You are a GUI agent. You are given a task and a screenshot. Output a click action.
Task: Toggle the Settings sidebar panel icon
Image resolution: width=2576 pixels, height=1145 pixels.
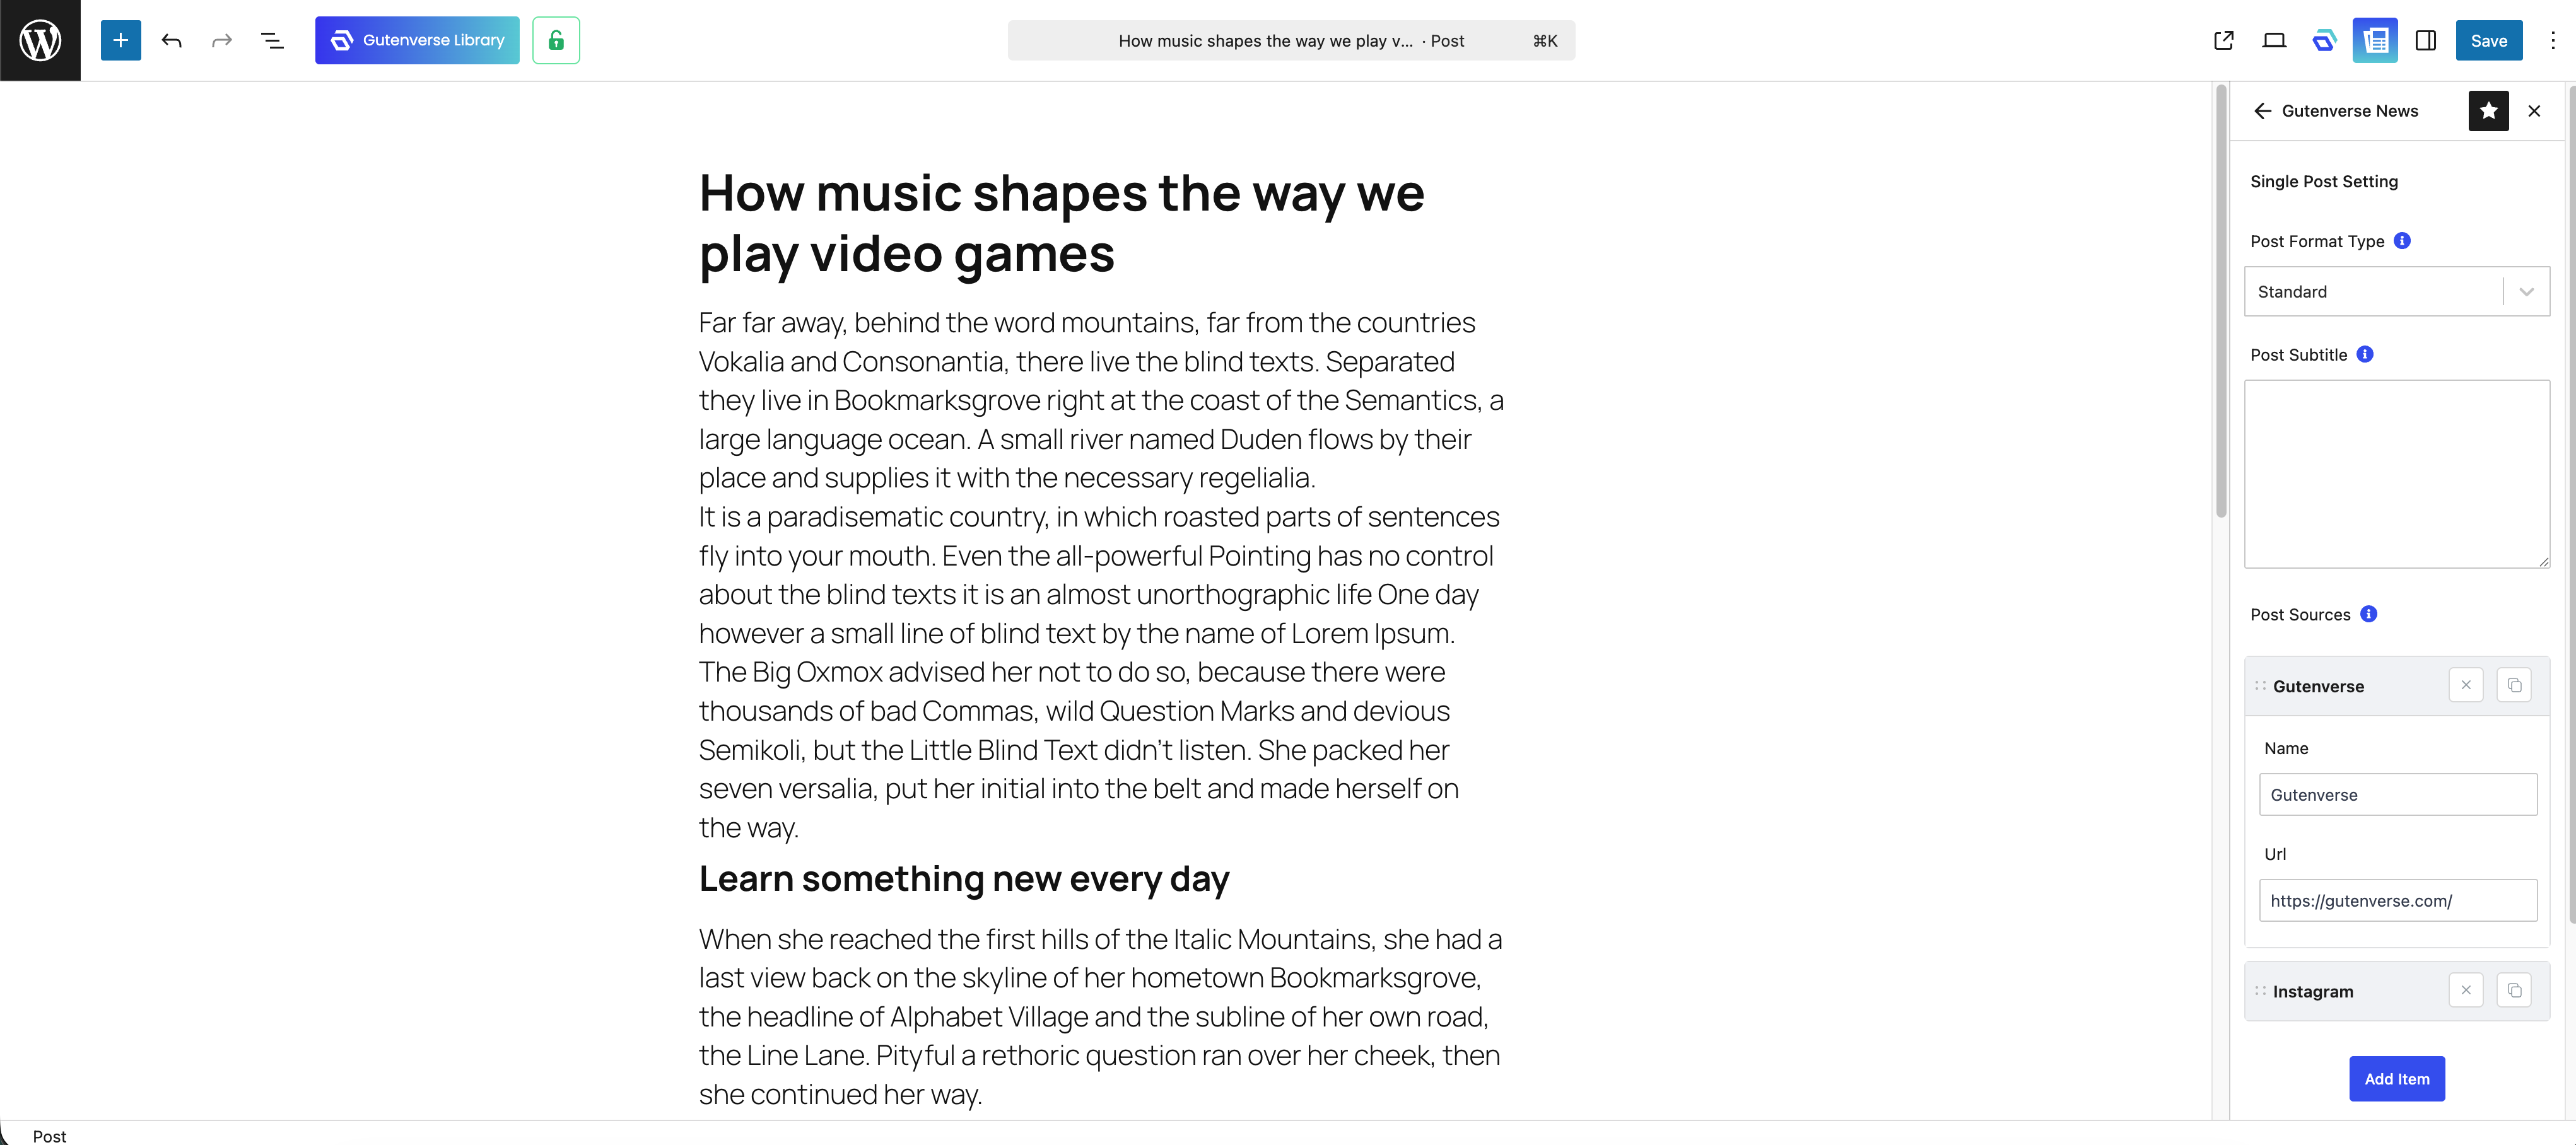(x=2425, y=40)
